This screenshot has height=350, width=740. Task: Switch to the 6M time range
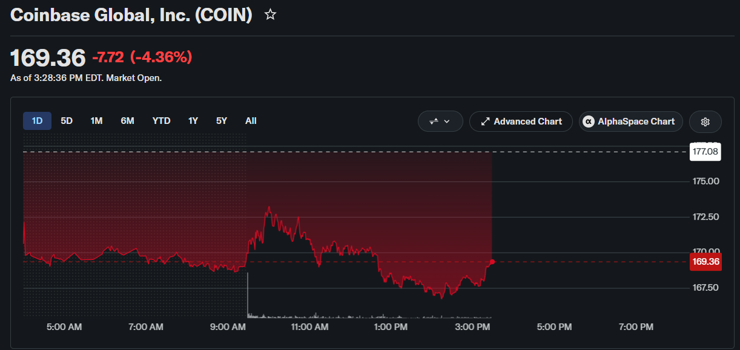(x=127, y=121)
